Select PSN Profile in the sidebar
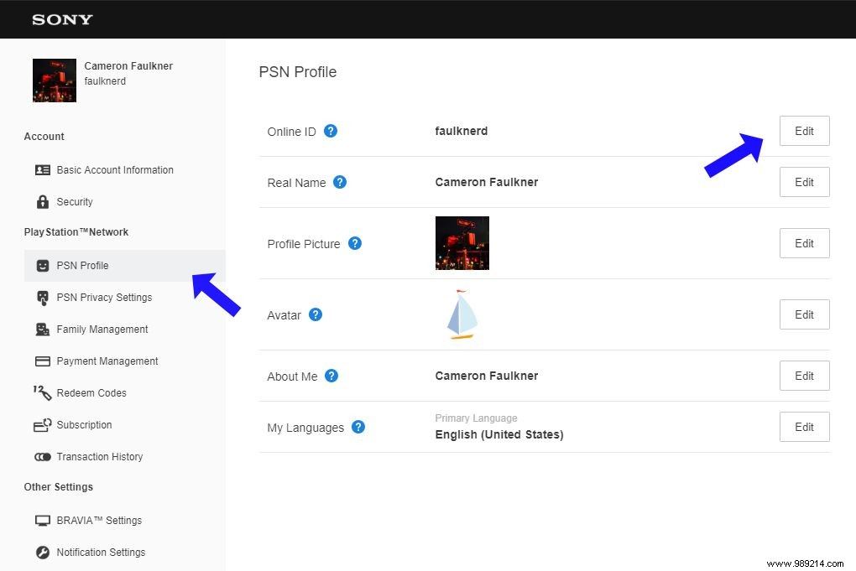Viewport: 856px width, 571px height. pyautogui.click(x=82, y=266)
